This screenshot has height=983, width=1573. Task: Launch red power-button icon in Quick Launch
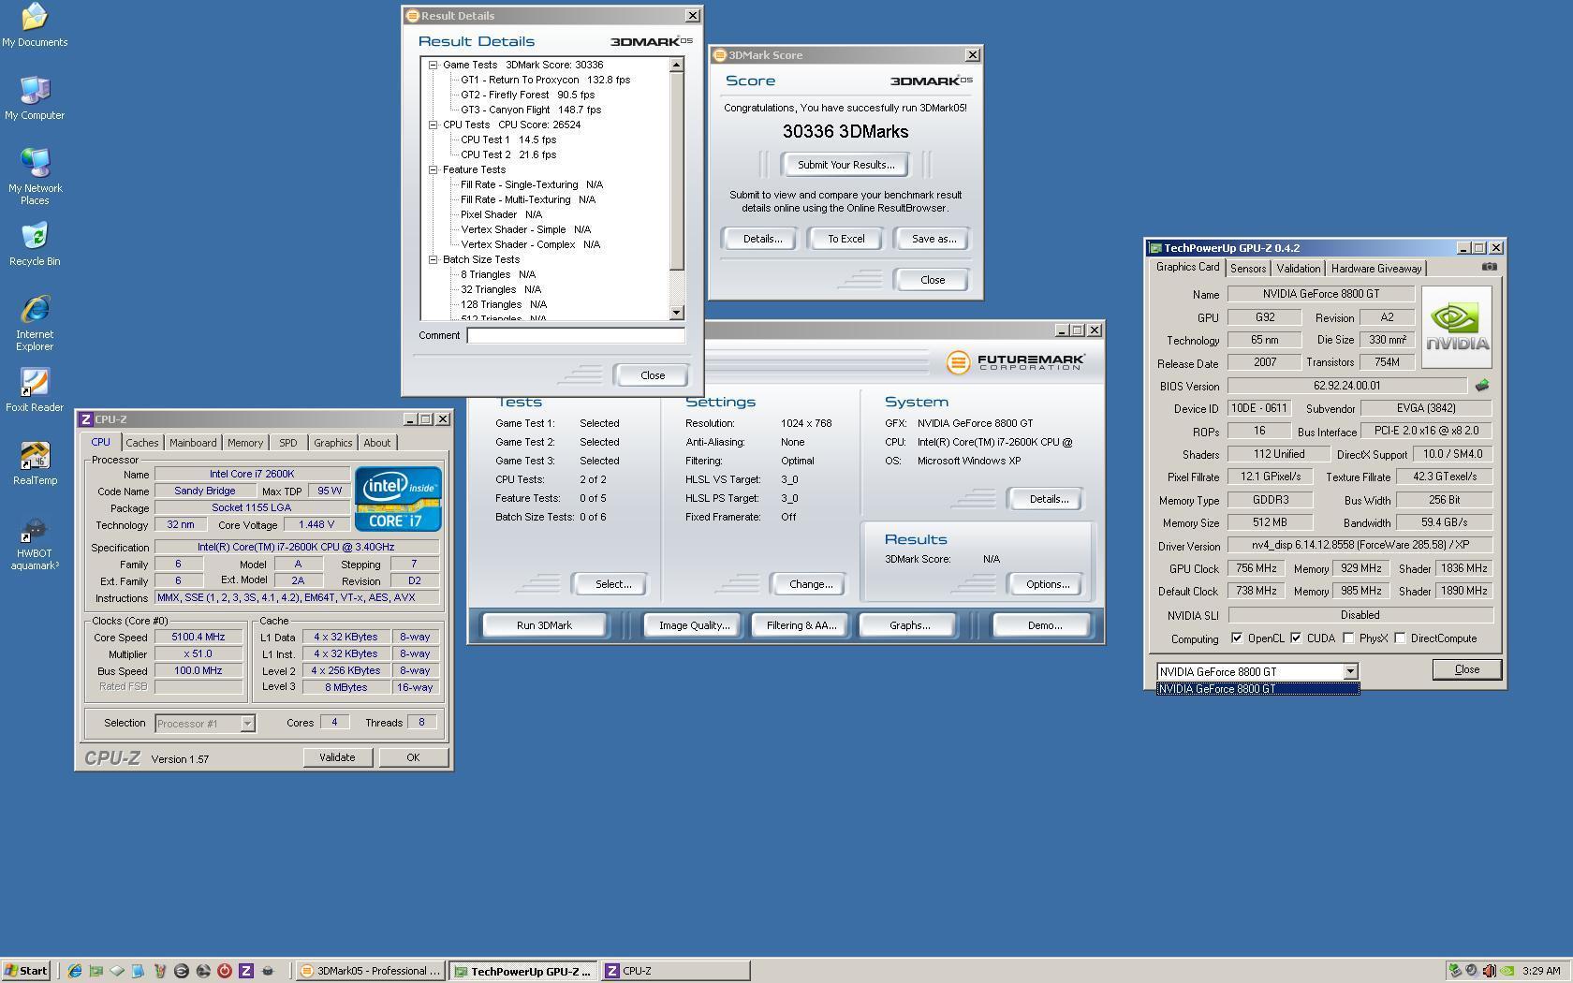[225, 971]
